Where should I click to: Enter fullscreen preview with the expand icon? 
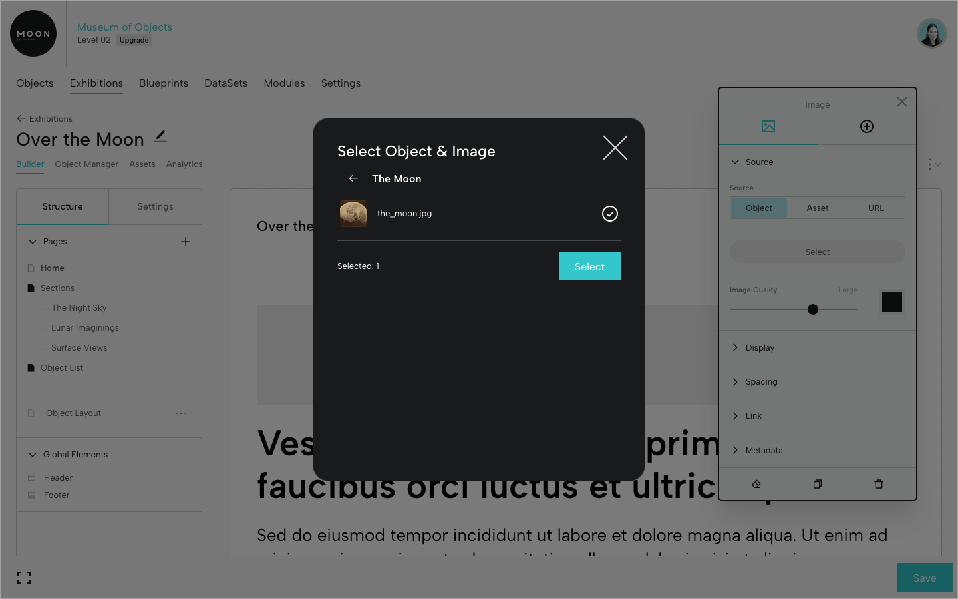click(24, 577)
